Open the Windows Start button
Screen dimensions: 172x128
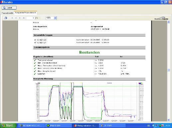8,126
